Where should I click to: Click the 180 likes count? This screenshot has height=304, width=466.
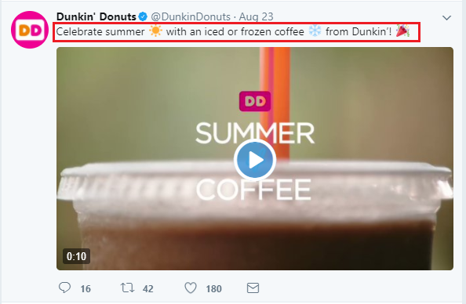pyautogui.click(x=213, y=289)
